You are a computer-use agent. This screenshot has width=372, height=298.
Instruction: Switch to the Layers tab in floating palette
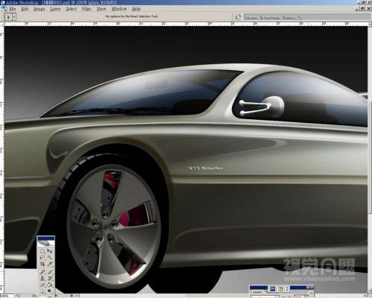257,292
